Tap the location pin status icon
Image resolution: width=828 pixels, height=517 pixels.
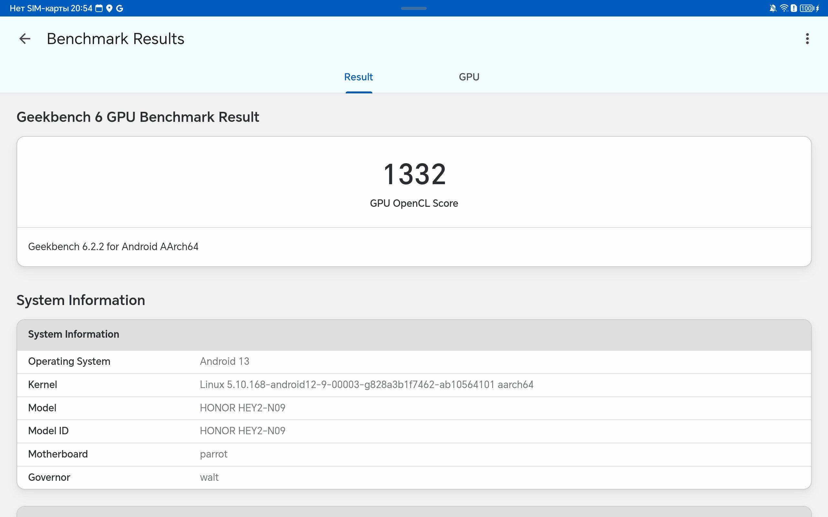(x=109, y=8)
